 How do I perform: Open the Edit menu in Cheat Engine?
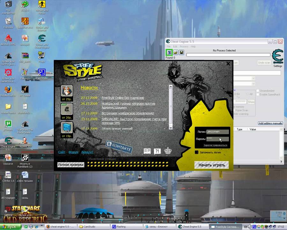click(175, 47)
